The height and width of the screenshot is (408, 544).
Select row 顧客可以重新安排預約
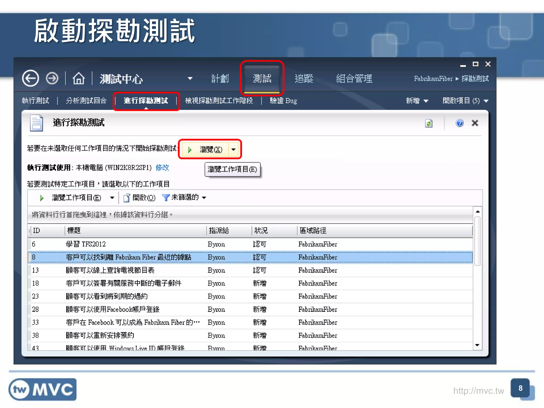click(x=250, y=335)
